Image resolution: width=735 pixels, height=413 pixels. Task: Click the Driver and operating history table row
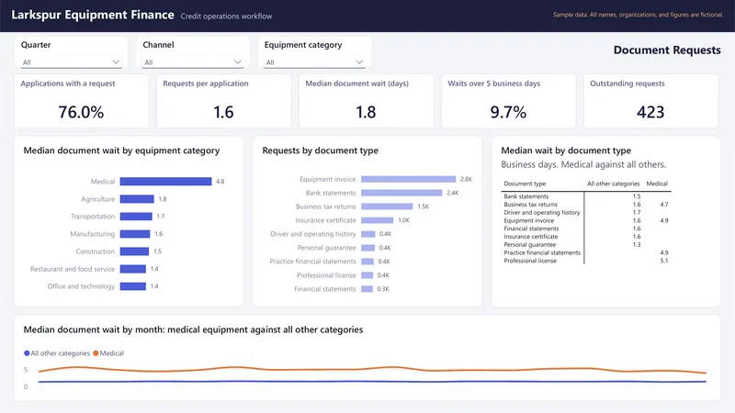pyautogui.click(x=586, y=212)
